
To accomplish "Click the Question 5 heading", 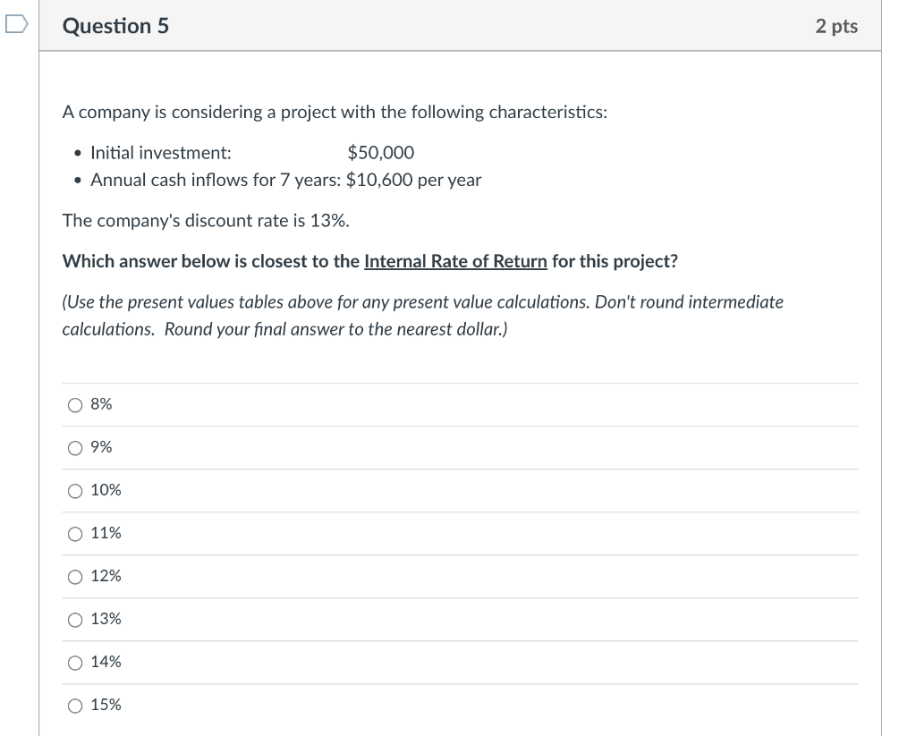I will point(115,26).
